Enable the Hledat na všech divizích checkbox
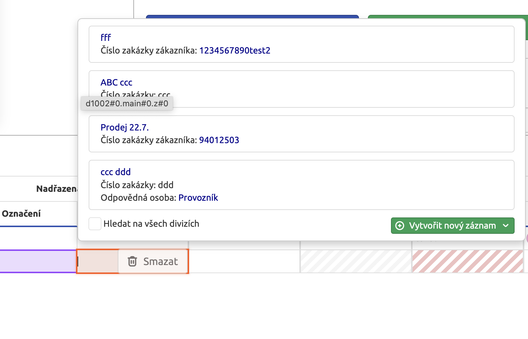The width and height of the screenshot is (528, 339). click(x=95, y=223)
